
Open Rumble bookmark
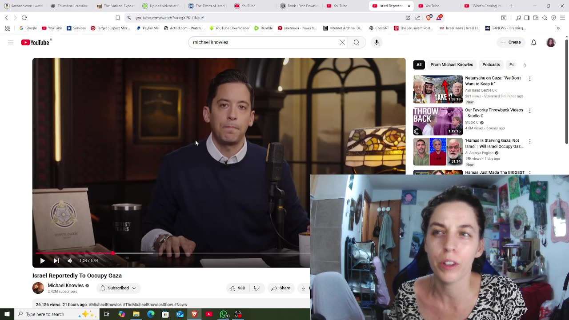(264, 28)
